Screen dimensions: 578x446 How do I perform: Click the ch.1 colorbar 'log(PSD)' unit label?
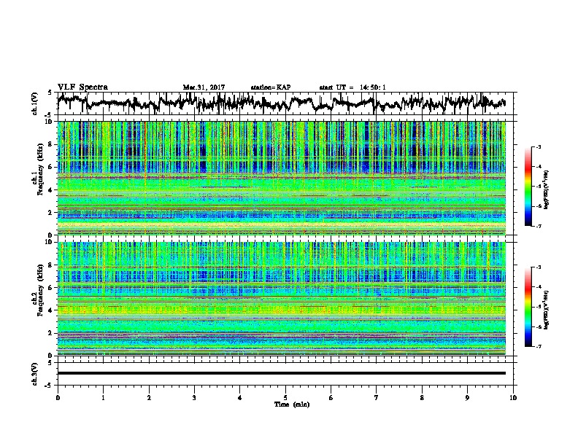(x=547, y=190)
